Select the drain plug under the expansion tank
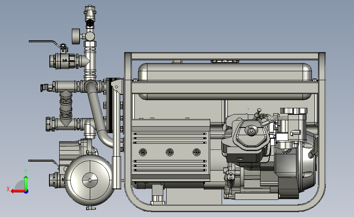This screenshot has height=217, width=354. click(91, 208)
